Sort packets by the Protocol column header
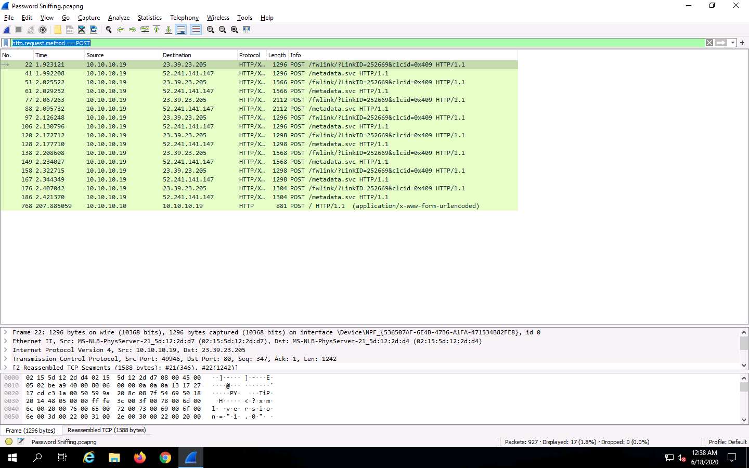The width and height of the screenshot is (749, 468). pos(252,55)
